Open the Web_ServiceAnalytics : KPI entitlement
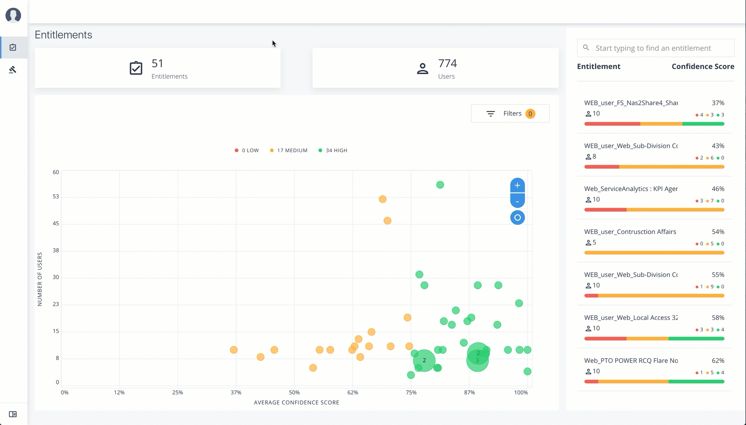The height and width of the screenshot is (425, 746). pyautogui.click(x=631, y=189)
